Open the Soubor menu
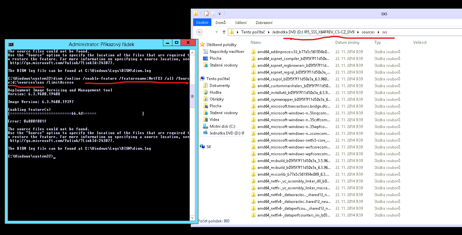 point(202,22)
